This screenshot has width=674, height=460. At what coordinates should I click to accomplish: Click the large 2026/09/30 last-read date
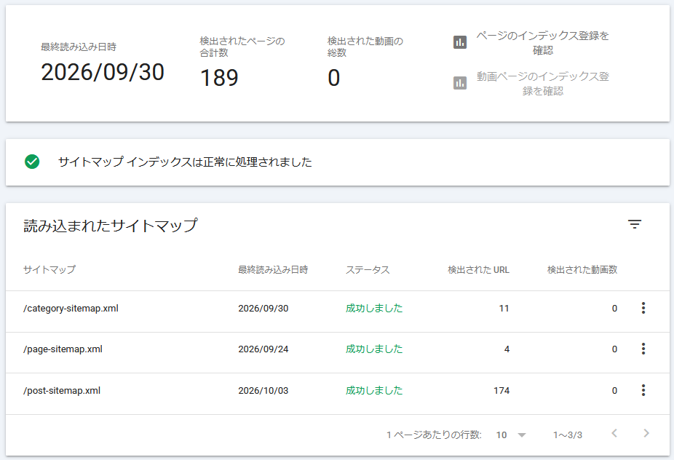(103, 72)
